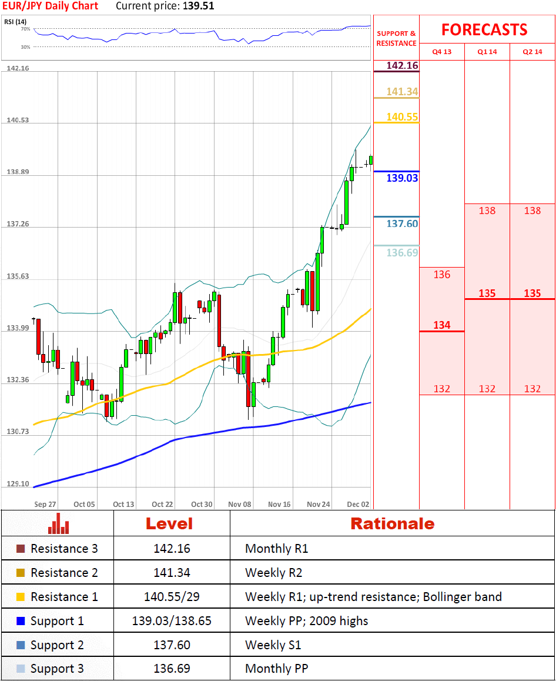Select the Q1 14 forecast column header

(x=487, y=52)
